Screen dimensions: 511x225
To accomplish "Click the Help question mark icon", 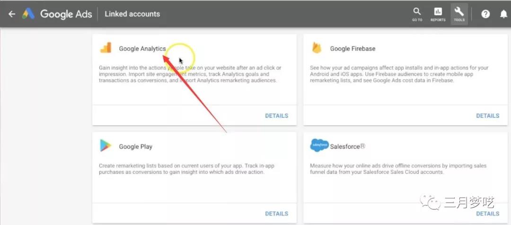I will pyautogui.click(x=485, y=14).
